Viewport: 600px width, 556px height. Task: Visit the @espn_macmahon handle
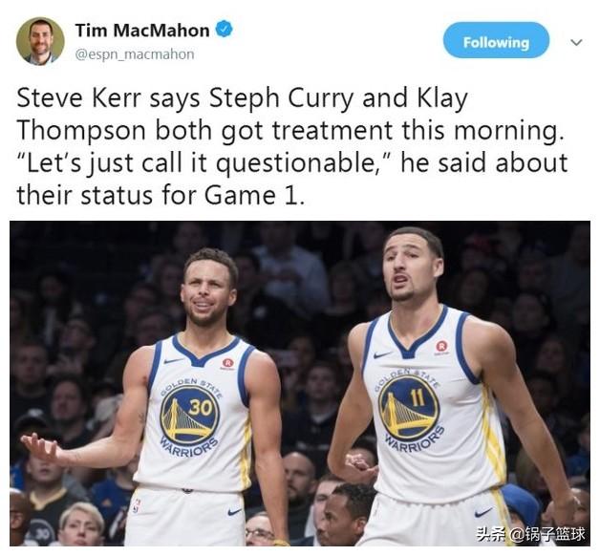135,54
